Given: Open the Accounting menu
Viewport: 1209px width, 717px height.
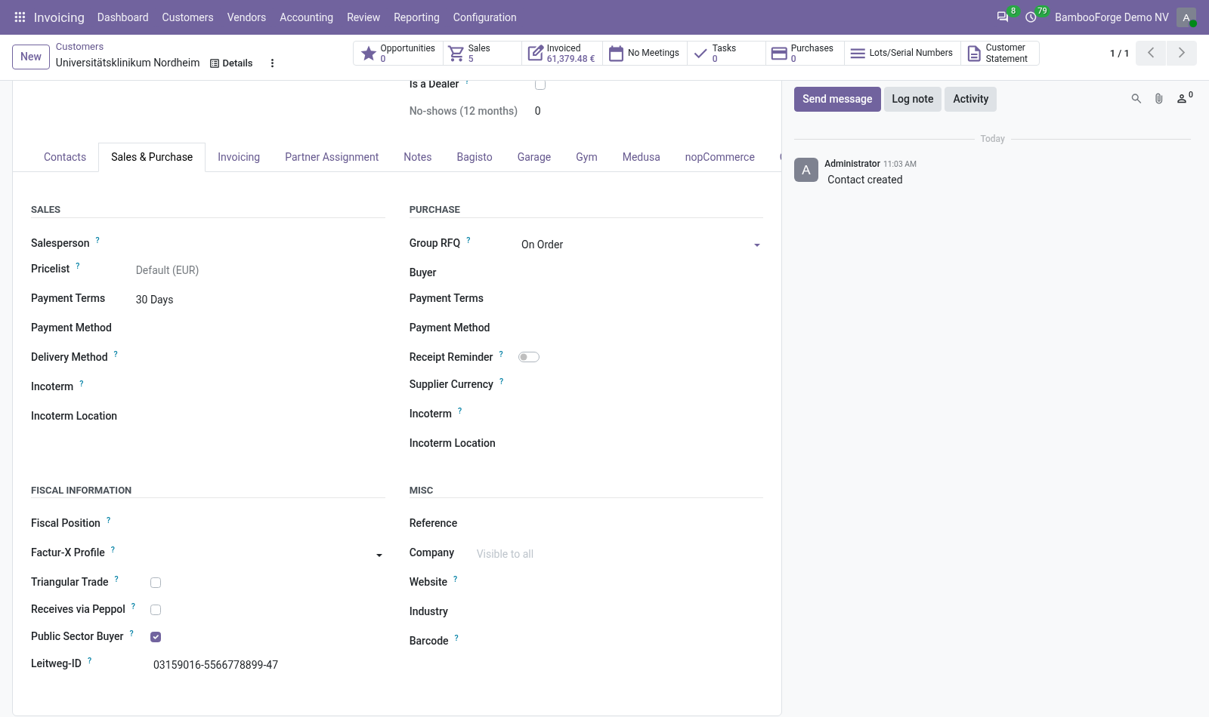Looking at the screenshot, I should 306,17.
